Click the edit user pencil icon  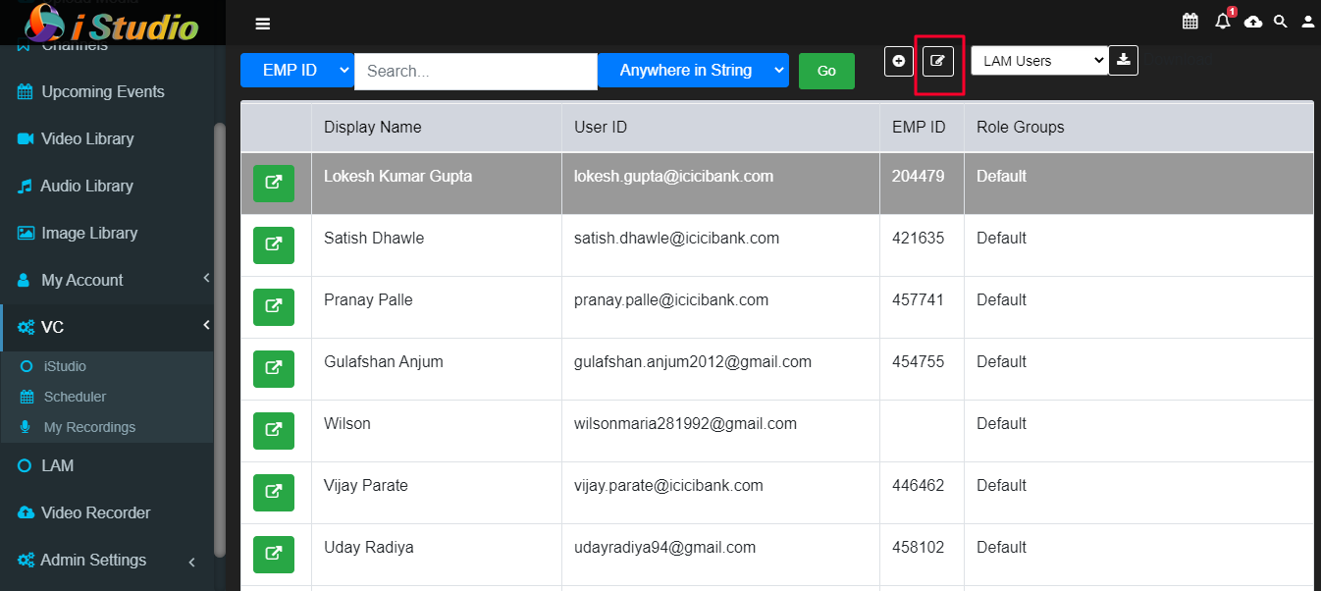click(938, 61)
